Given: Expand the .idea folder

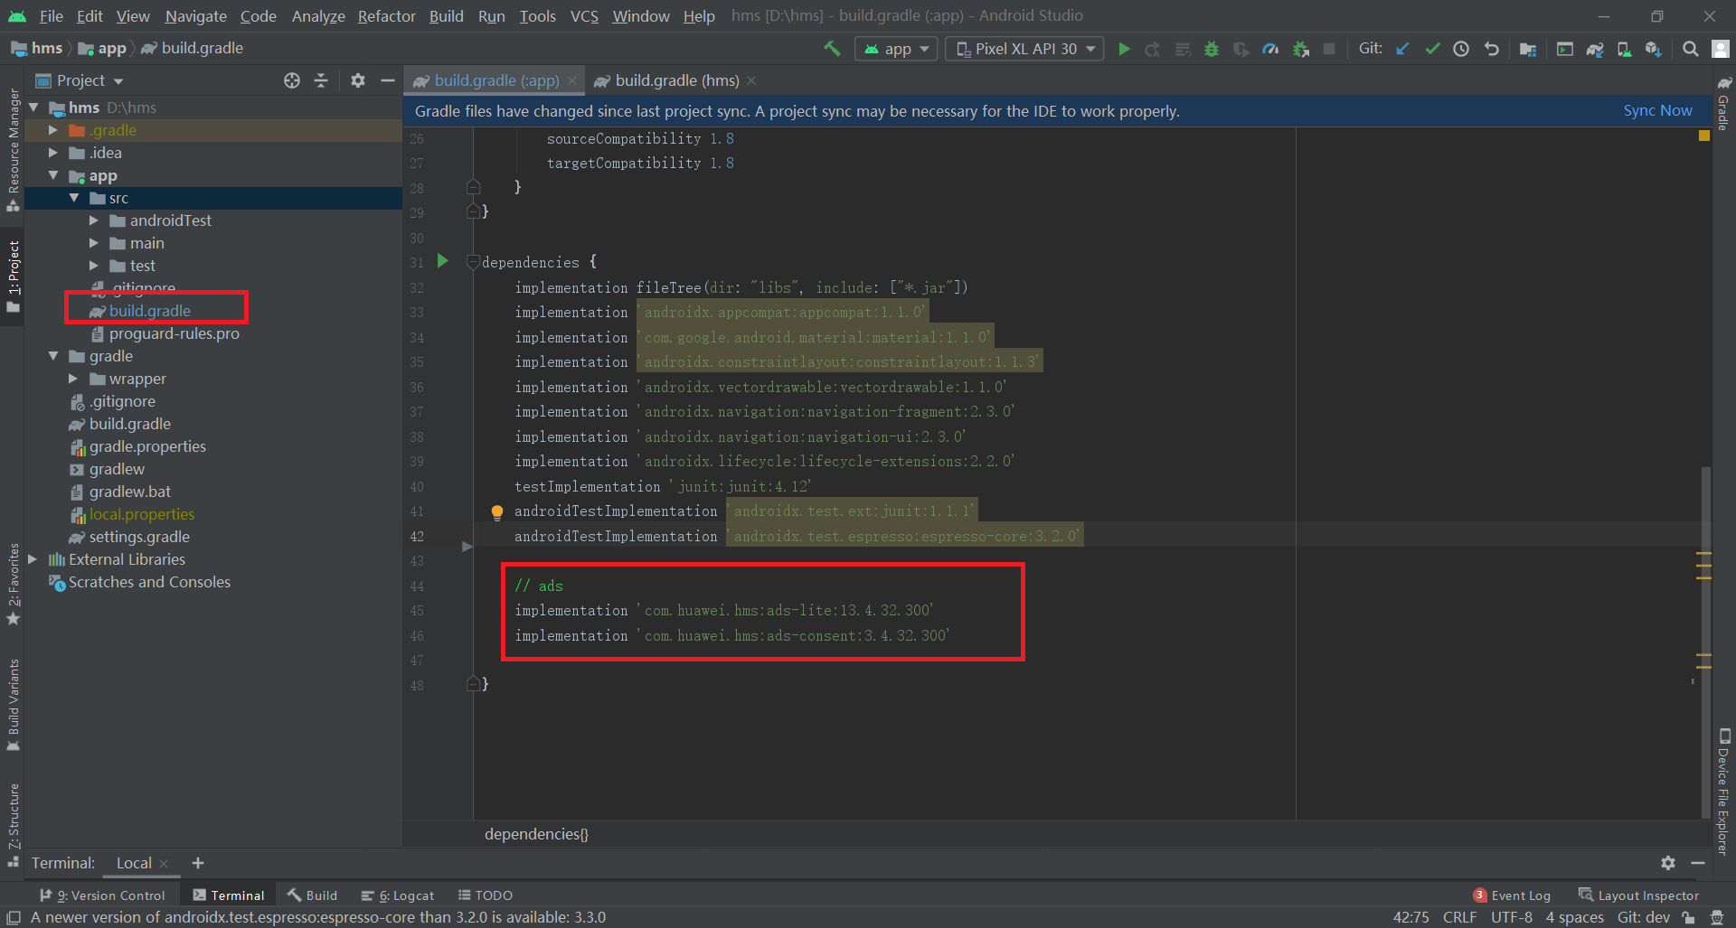Looking at the screenshot, I should (x=53, y=153).
